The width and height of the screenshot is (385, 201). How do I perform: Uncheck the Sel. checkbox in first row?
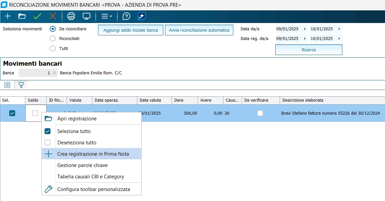(12, 113)
